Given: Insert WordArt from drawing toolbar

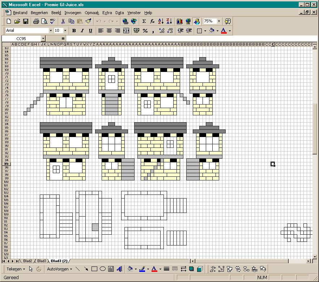Looking at the screenshot, I should (x=119, y=269).
